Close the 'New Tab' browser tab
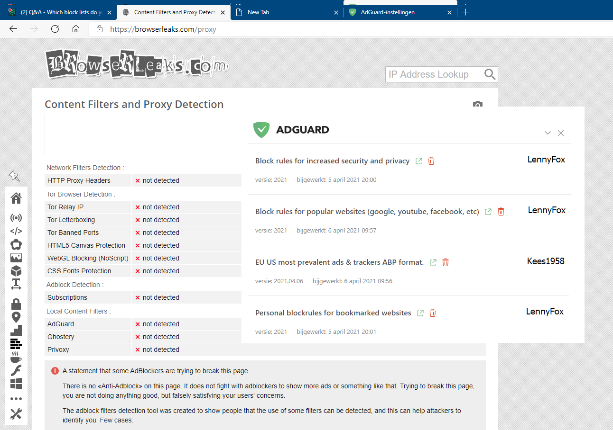 click(x=336, y=13)
